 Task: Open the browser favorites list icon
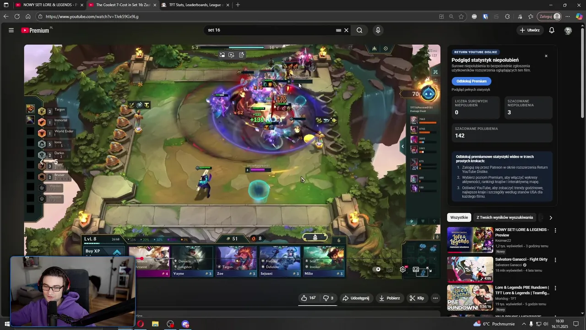point(531,16)
